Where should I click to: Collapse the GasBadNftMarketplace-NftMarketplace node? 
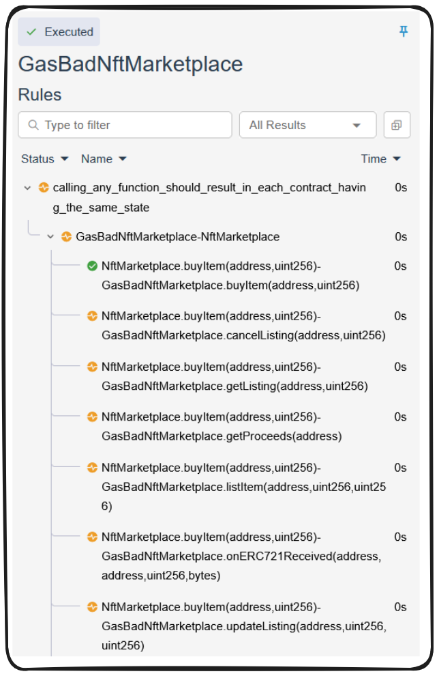click(x=50, y=237)
